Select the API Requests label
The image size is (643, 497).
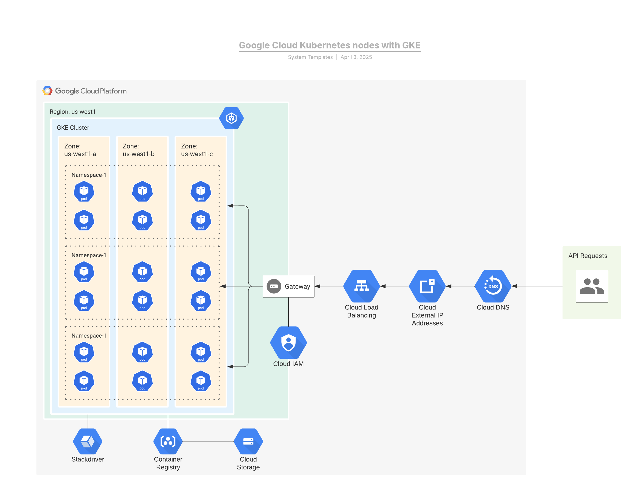[x=587, y=256]
